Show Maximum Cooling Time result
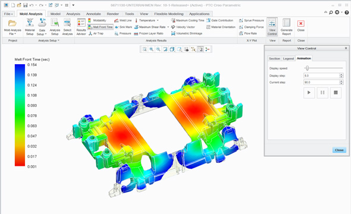The height and width of the screenshot is (214, 351). point(187,20)
